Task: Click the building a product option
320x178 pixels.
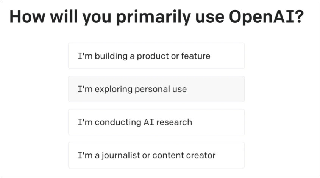Action: click(156, 56)
